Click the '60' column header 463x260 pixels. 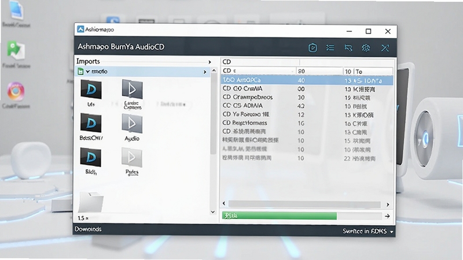(x=319, y=71)
